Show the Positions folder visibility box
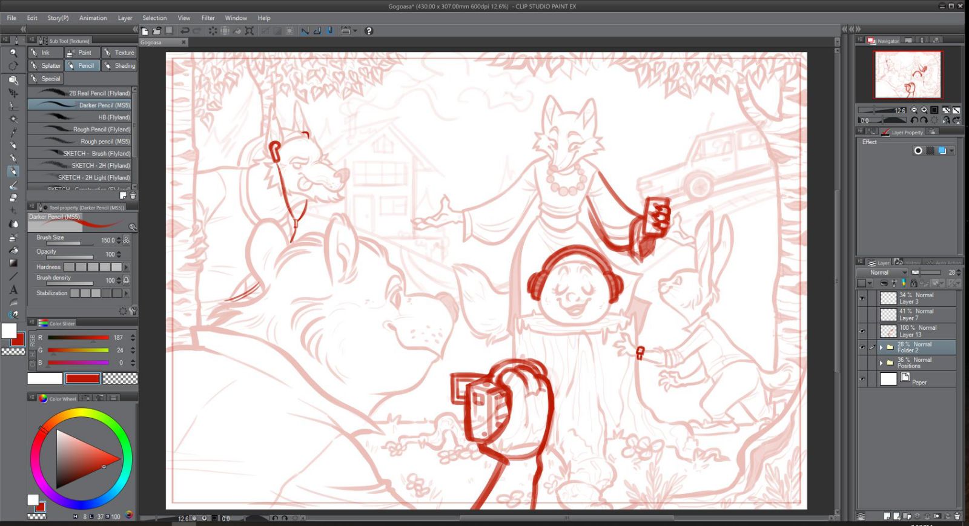969x526 pixels. click(x=862, y=363)
